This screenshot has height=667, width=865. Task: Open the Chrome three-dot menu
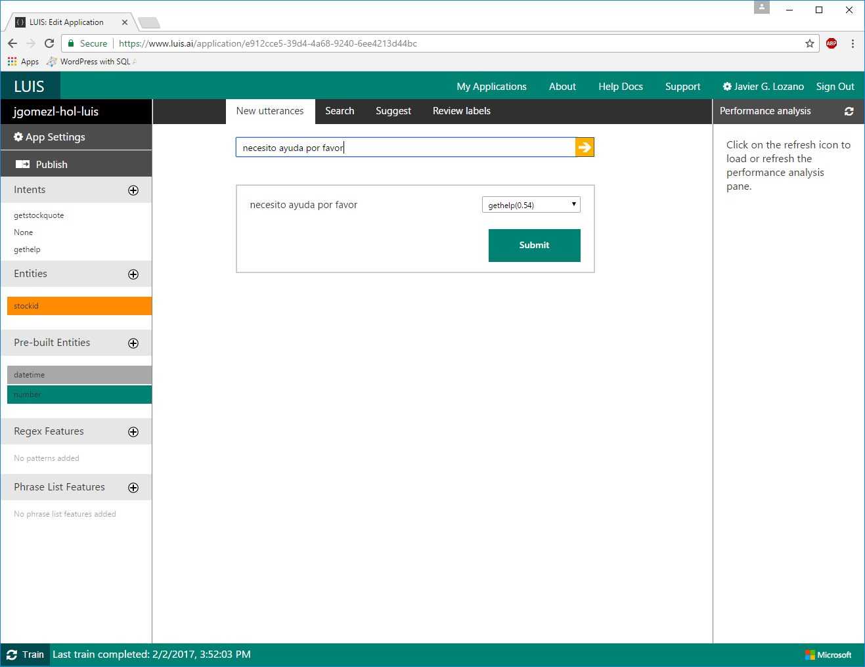[853, 43]
